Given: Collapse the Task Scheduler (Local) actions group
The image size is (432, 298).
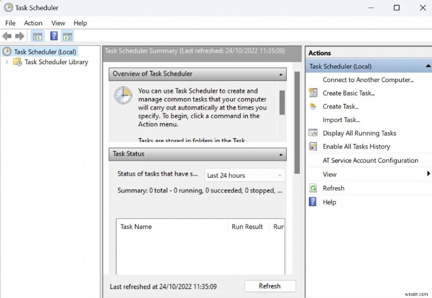Looking at the screenshot, I should pos(428,66).
